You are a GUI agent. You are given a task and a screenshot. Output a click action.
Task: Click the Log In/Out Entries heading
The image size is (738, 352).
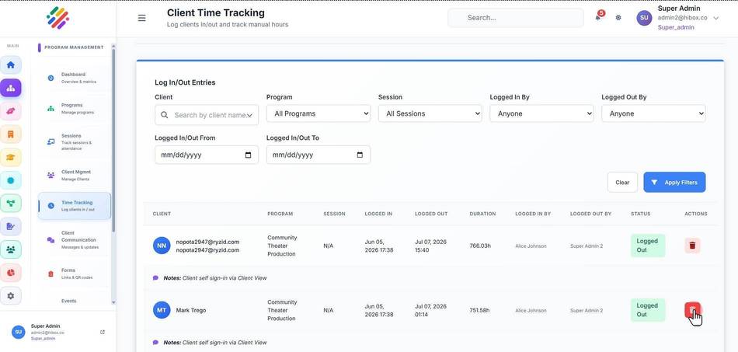click(x=185, y=82)
